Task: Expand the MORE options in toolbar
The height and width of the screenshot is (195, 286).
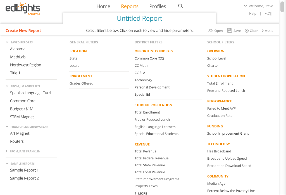Action: tap(267, 31)
